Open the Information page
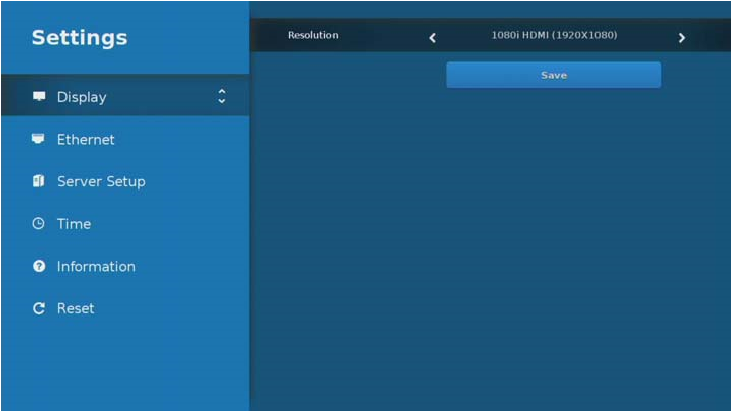Viewport: 731px width, 411px height. click(x=96, y=266)
